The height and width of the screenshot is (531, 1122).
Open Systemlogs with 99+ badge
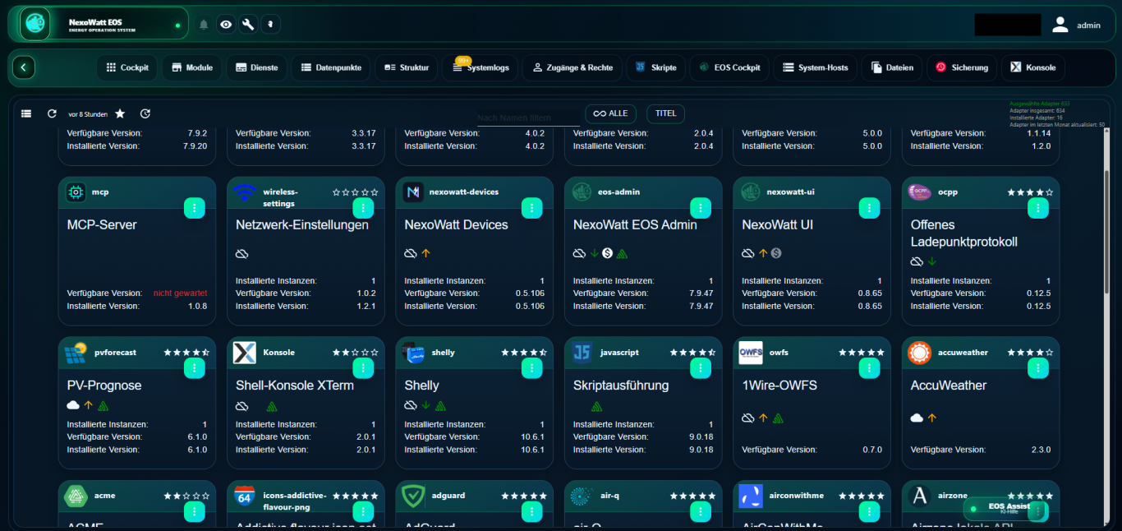pos(481,67)
